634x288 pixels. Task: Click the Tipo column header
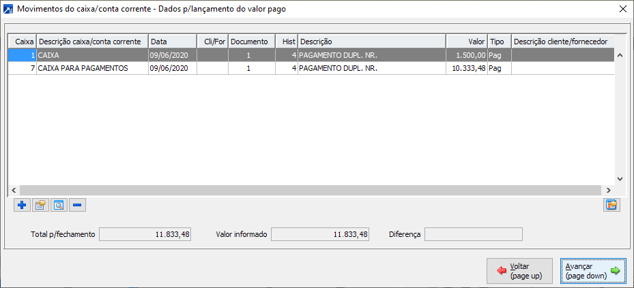pos(500,42)
